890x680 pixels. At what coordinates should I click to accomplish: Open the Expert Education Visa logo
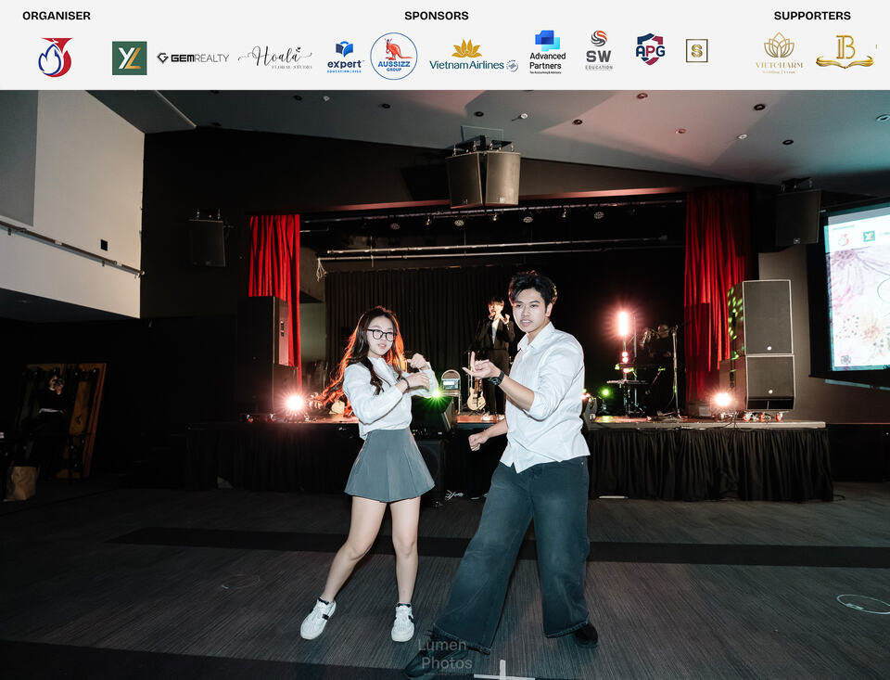345,58
